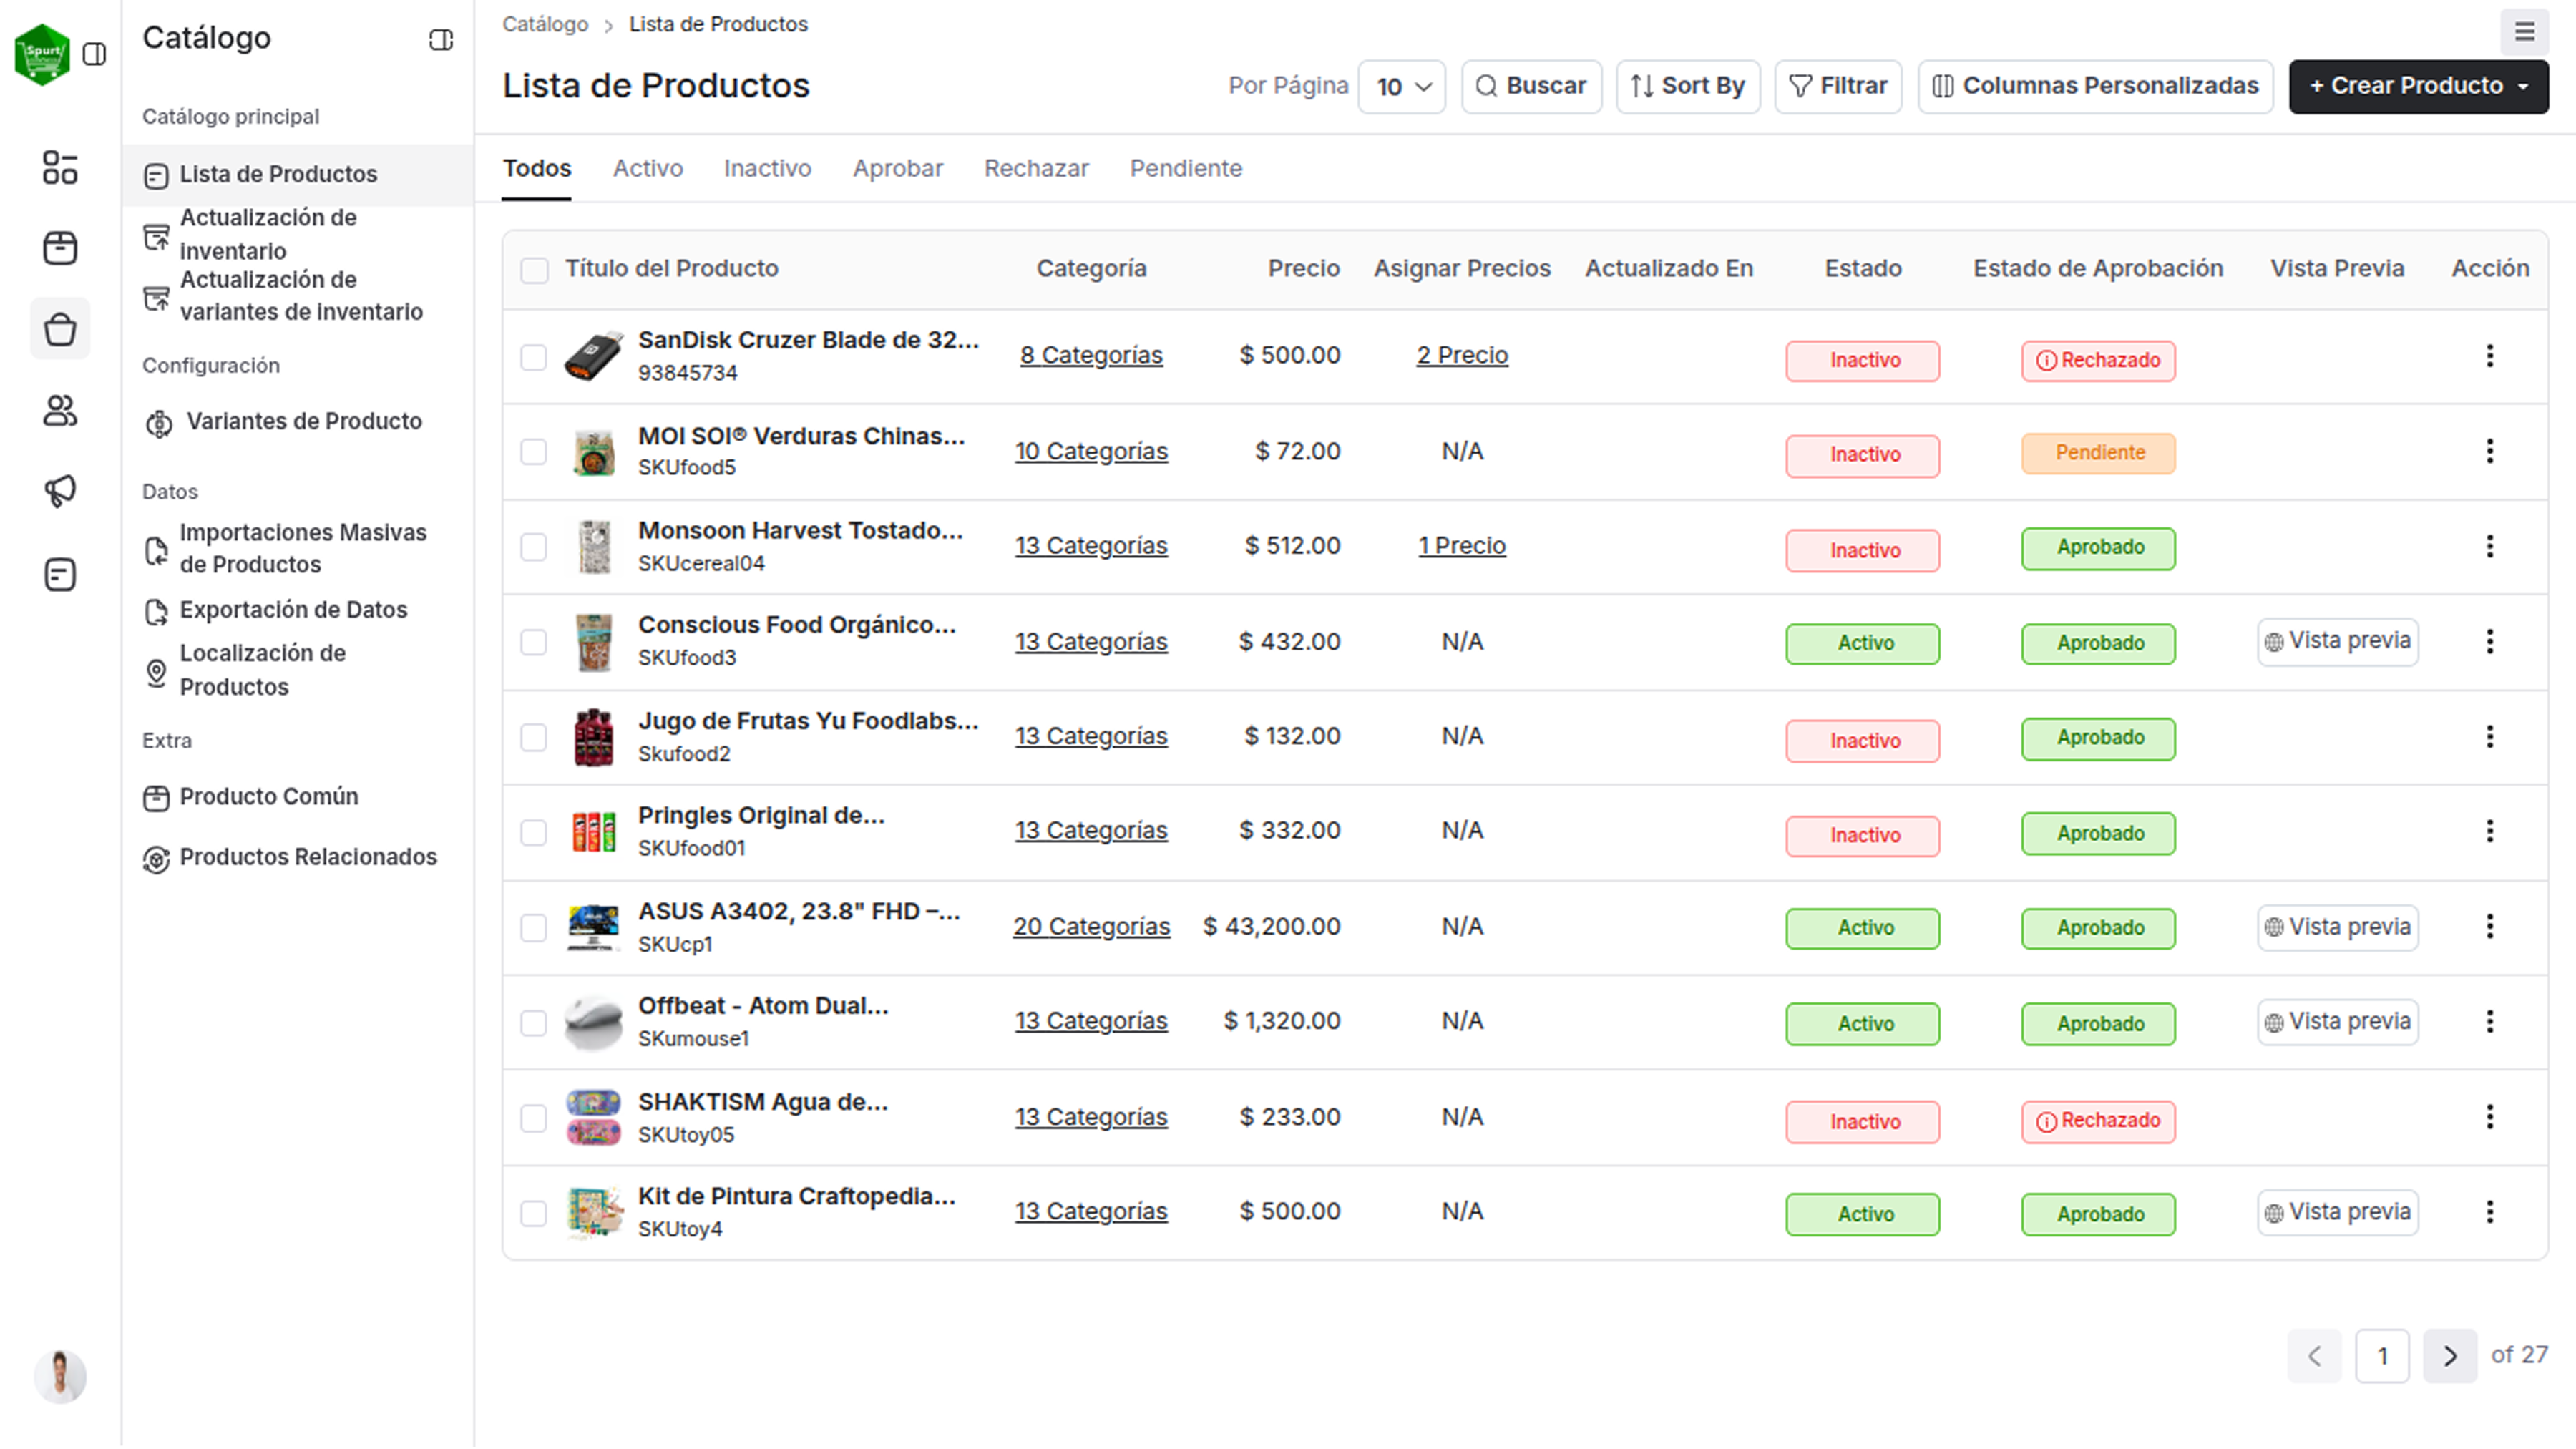The height and width of the screenshot is (1449, 2576).
Task: Open actions menu for SanDisk Cruzer Blade
Action: (x=2490, y=356)
